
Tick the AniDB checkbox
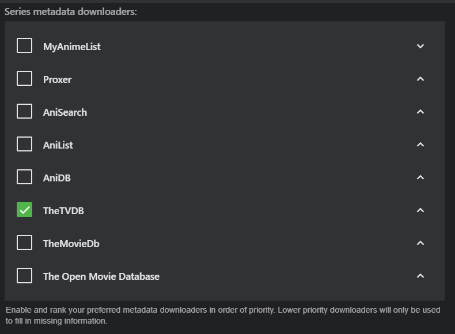pyautogui.click(x=24, y=177)
